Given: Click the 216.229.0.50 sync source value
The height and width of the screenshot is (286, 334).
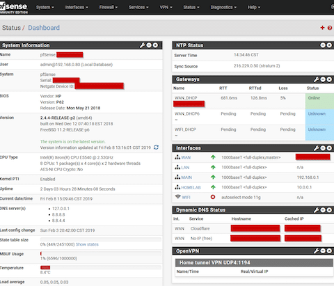Looking at the screenshot, I should point(257,66).
